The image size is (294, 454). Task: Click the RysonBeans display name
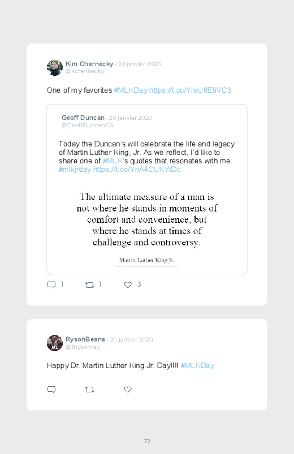85,339
